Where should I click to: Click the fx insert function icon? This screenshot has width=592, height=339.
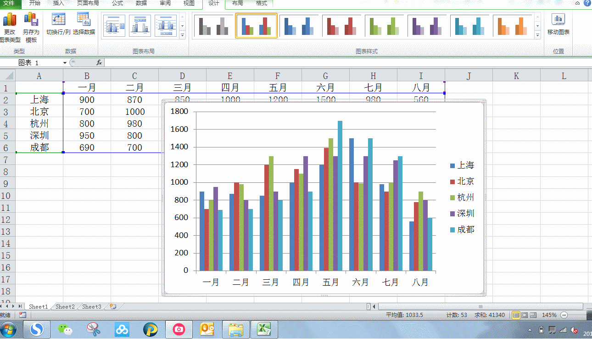click(x=99, y=62)
